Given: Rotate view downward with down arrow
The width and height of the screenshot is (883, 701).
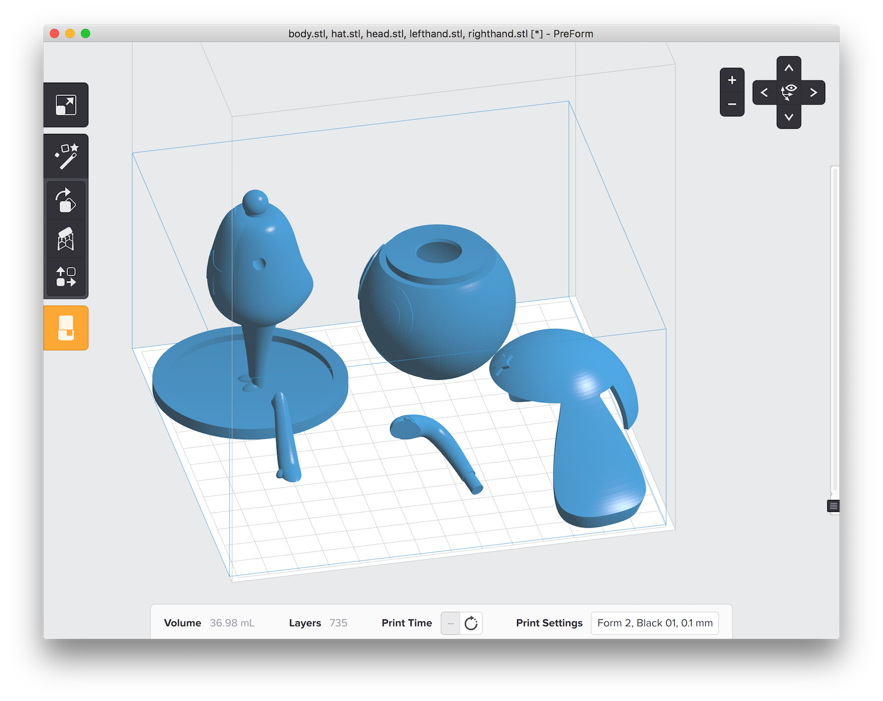Looking at the screenshot, I should pyautogui.click(x=789, y=117).
